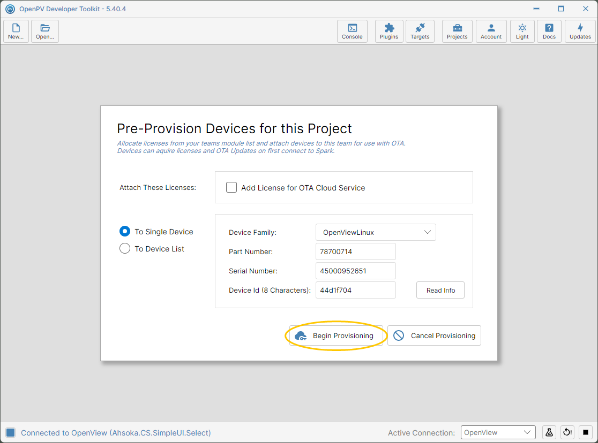Screen dimensions: 598x443
Task: Click Cancel Provisioning button
Action: click(434, 335)
